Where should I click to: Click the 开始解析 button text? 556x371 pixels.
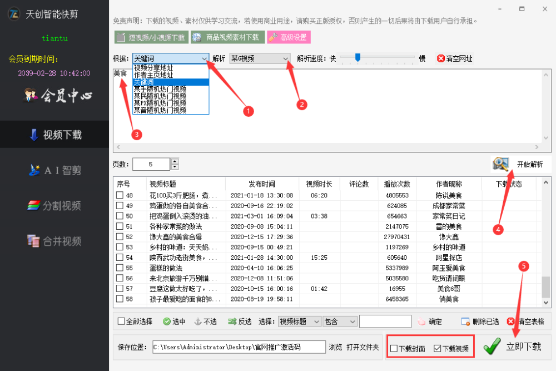click(x=530, y=164)
